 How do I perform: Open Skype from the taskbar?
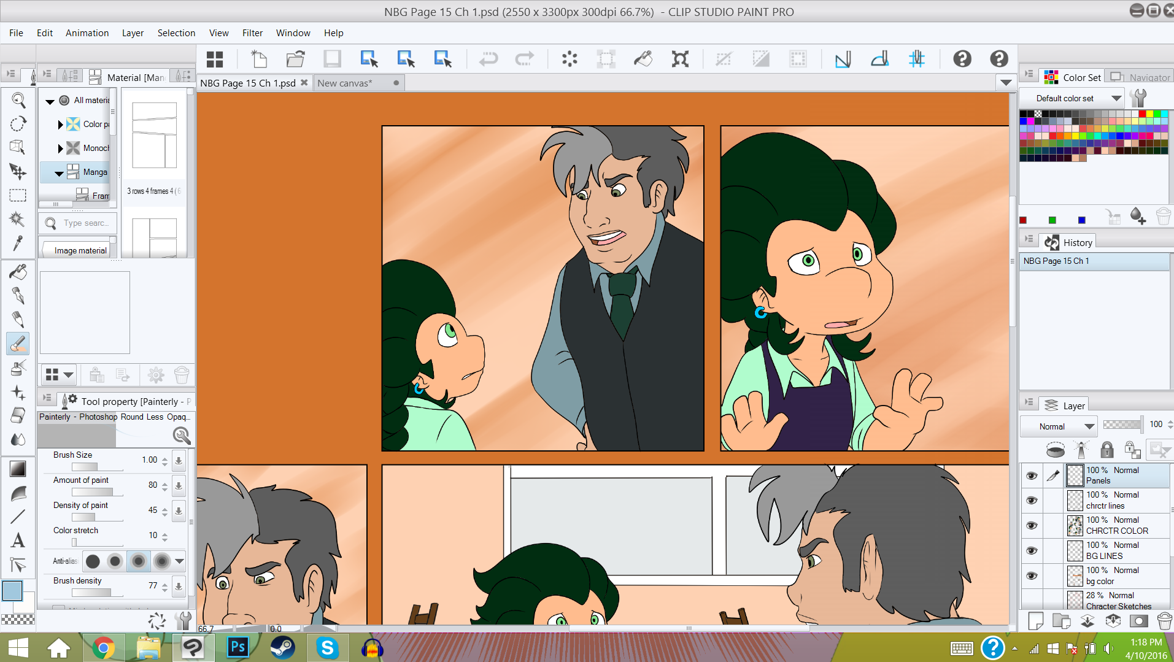click(x=327, y=647)
